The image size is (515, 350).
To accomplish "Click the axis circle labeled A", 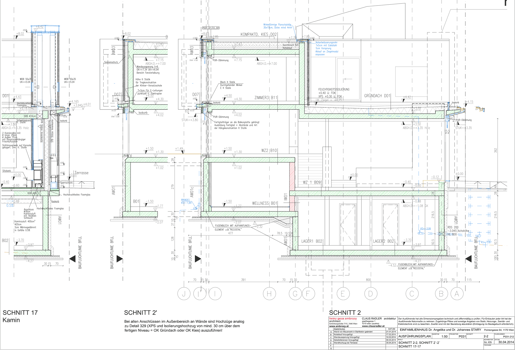I will 457,294.
